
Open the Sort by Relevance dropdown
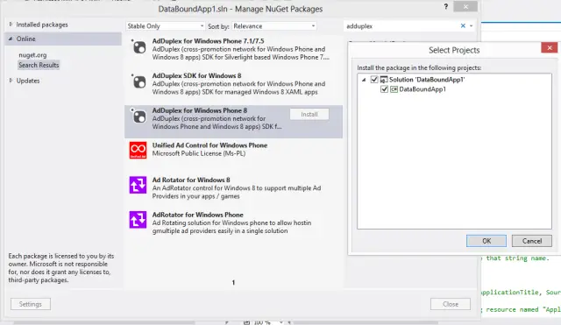click(x=274, y=26)
